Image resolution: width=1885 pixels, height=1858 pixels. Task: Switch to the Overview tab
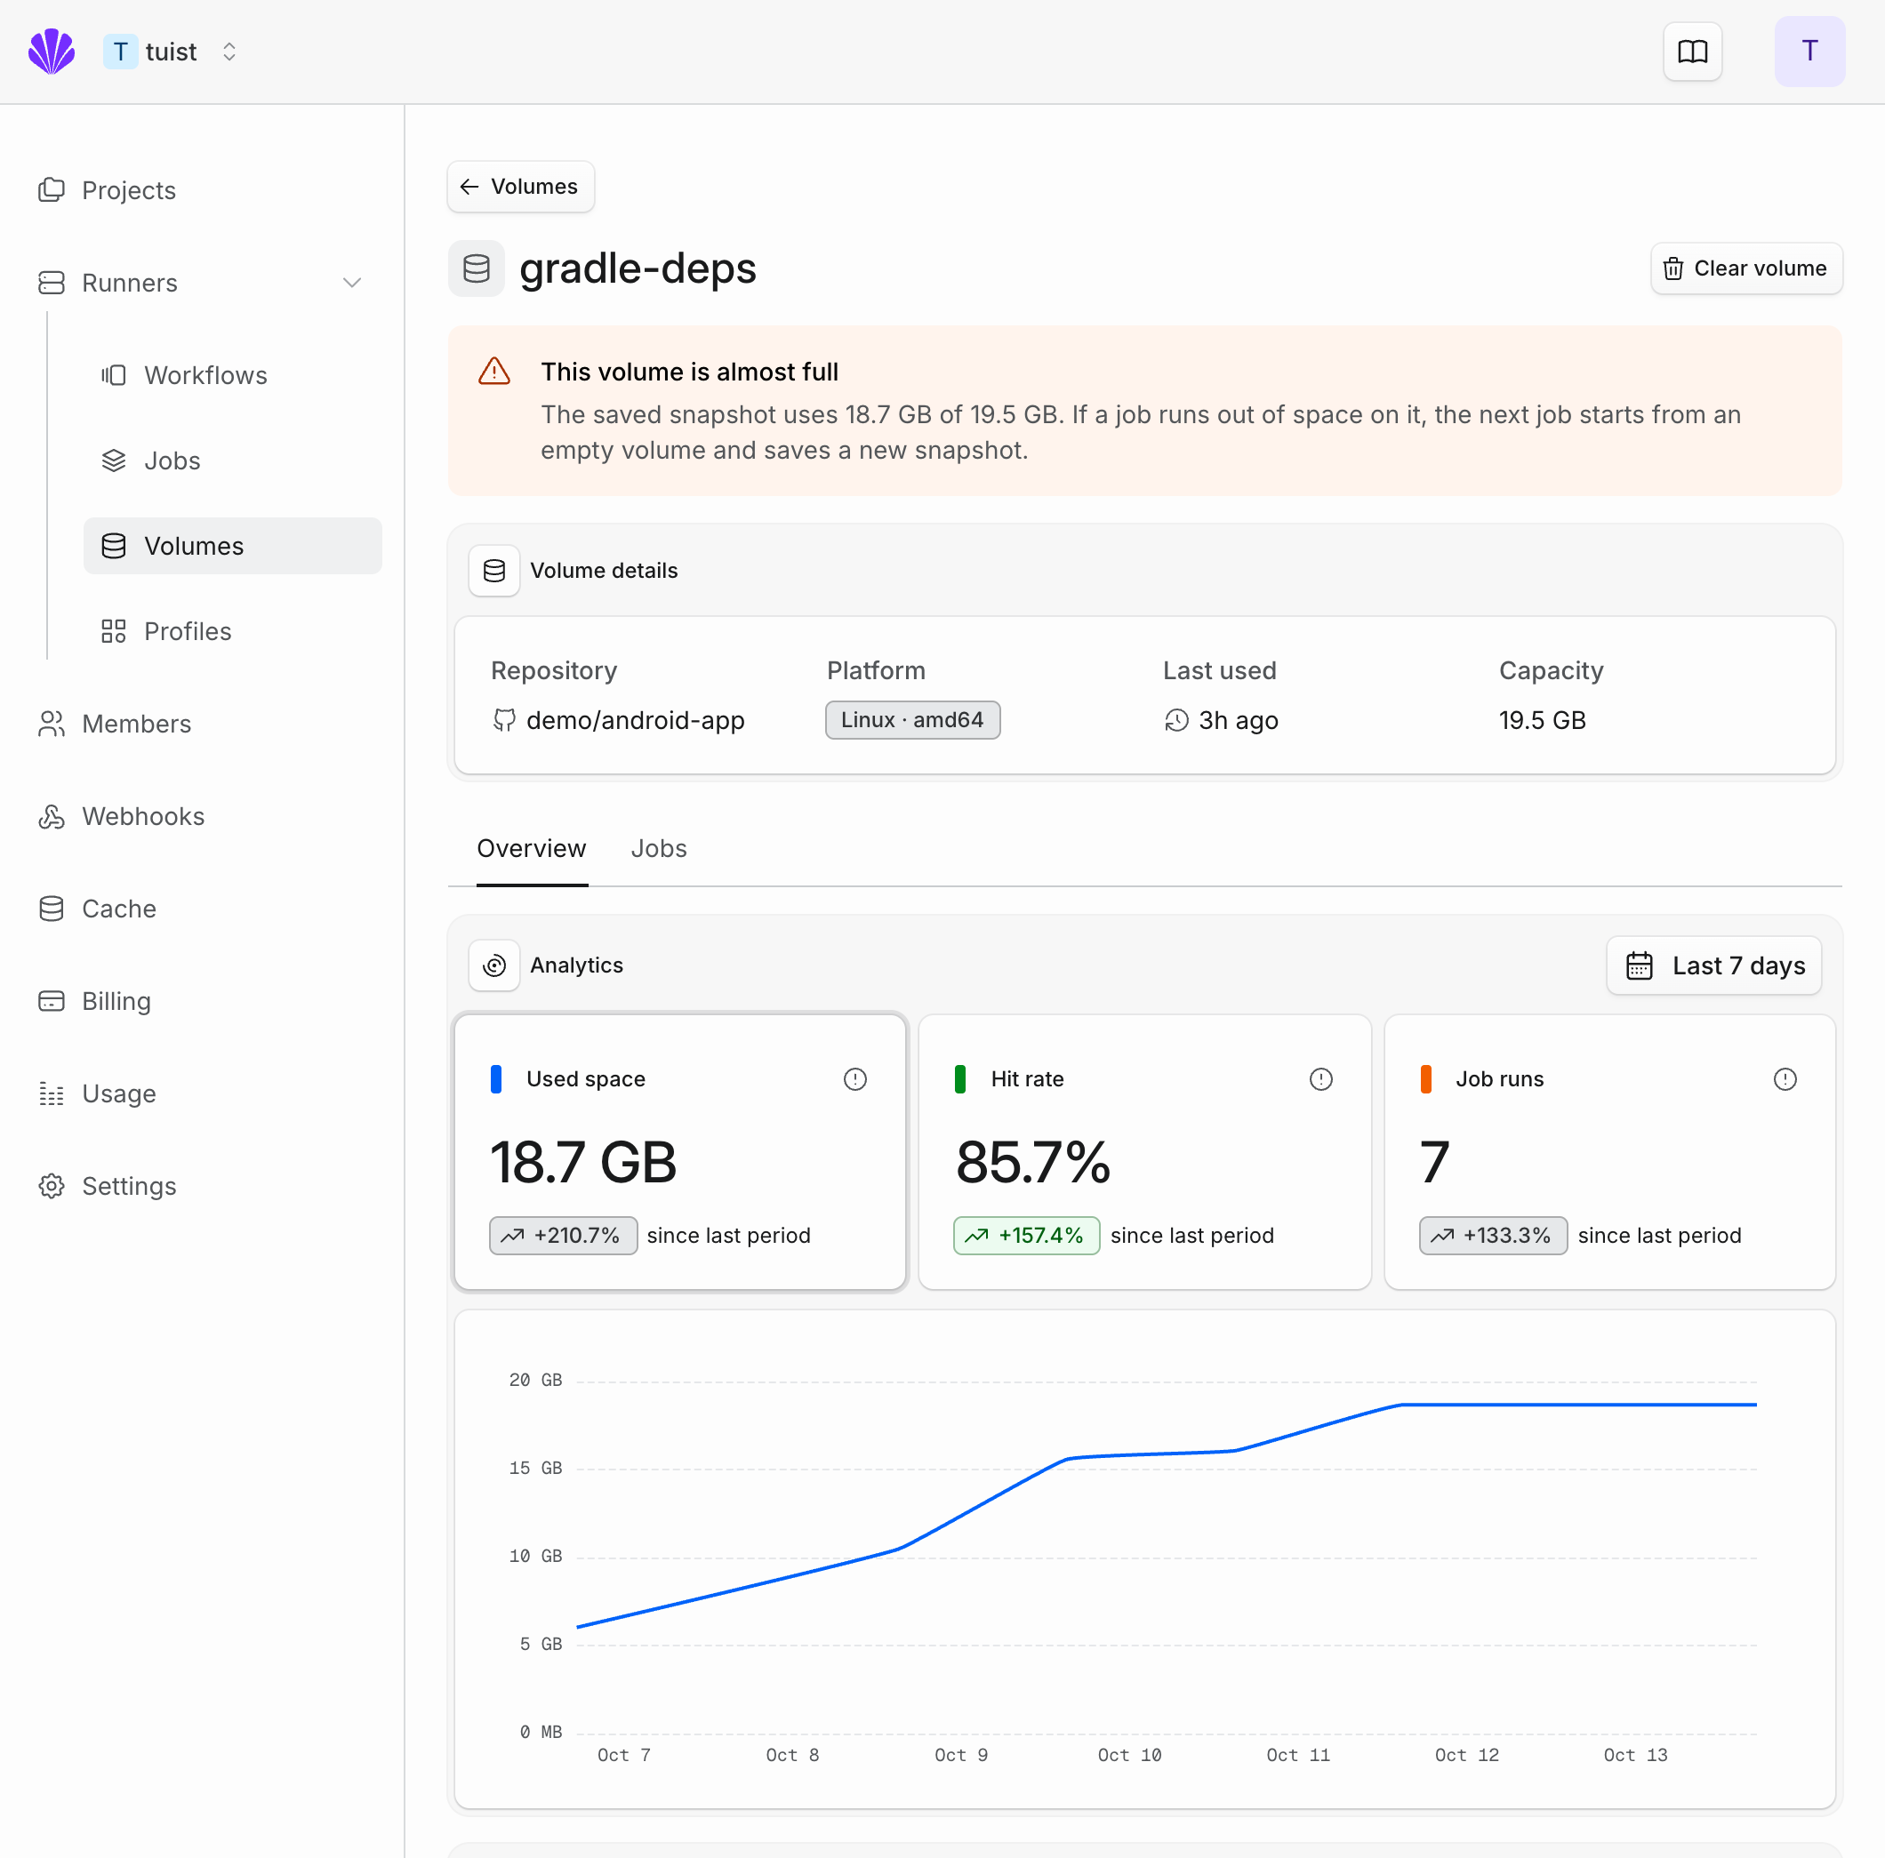pos(532,848)
